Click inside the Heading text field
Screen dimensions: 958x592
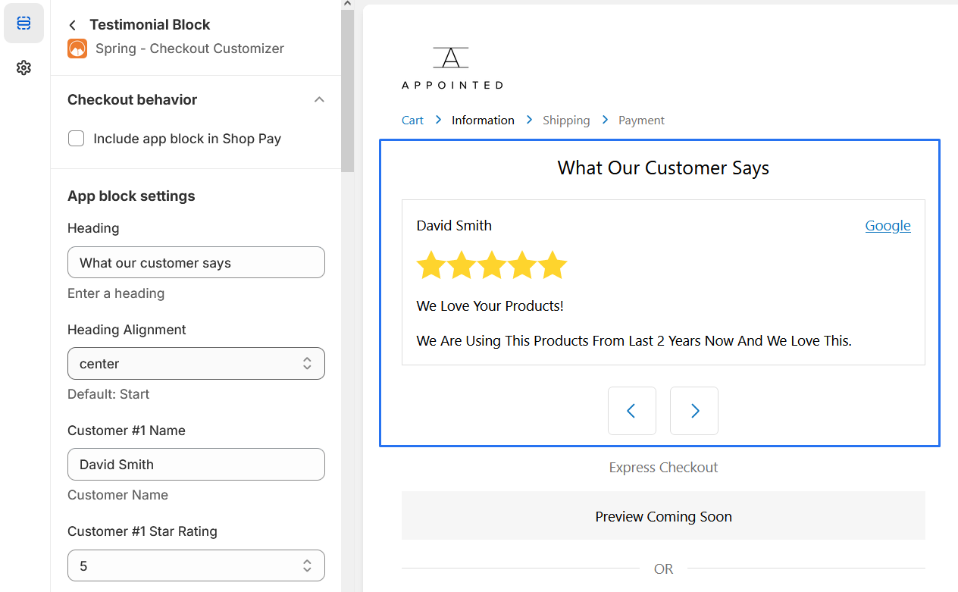tap(196, 262)
